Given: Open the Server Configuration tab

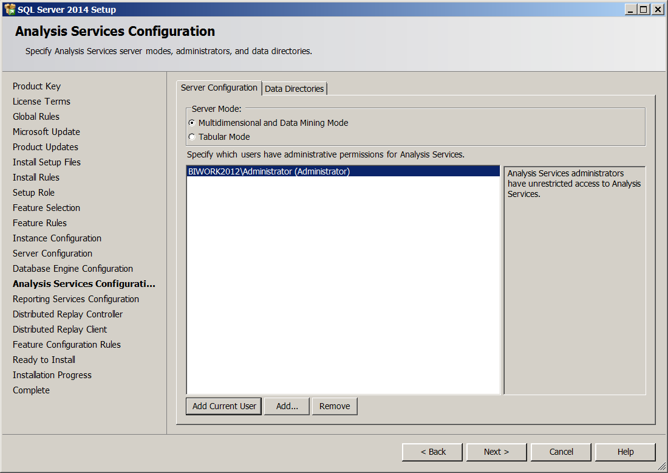Looking at the screenshot, I should click(219, 88).
